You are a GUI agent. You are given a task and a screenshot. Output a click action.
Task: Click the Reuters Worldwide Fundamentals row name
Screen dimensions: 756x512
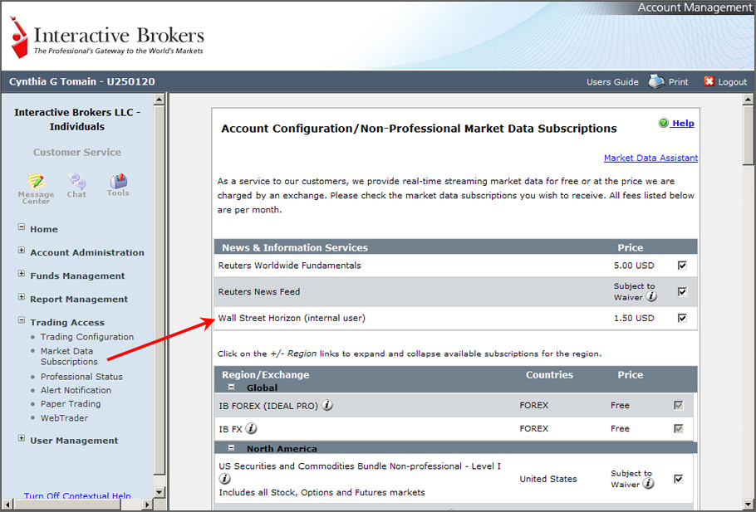[x=289, y=266]
